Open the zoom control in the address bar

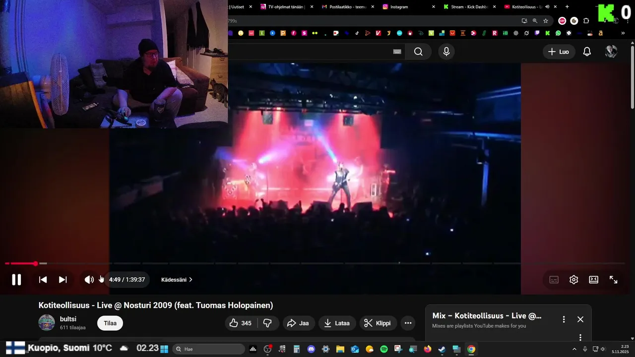point(535,21)
